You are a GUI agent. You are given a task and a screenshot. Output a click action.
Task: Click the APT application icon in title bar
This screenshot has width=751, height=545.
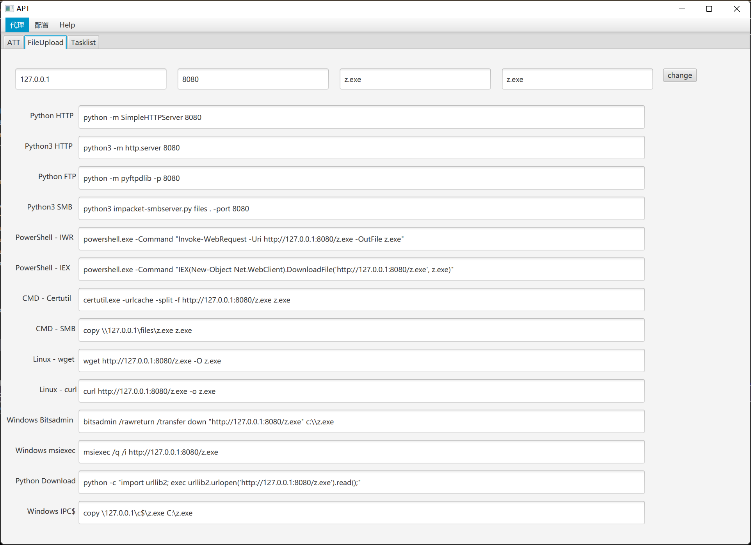point(9,9)
